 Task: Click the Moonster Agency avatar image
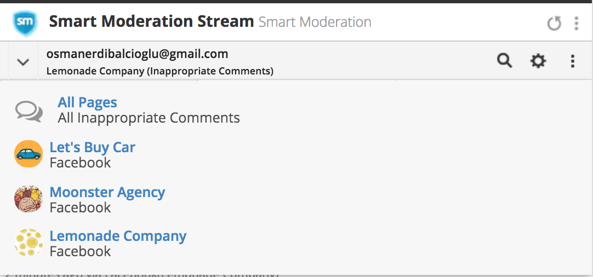(28, 199)
